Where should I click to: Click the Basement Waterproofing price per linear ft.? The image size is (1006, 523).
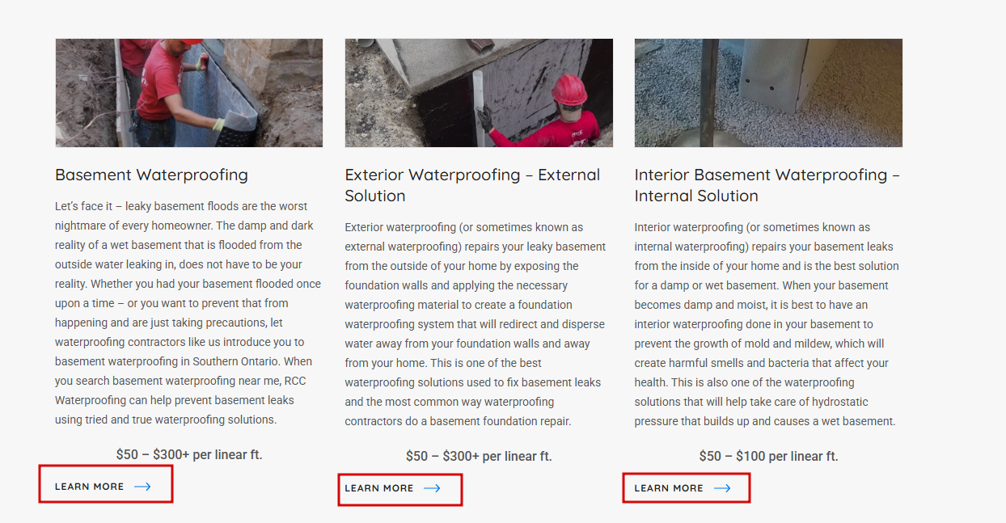click(189, 454)
